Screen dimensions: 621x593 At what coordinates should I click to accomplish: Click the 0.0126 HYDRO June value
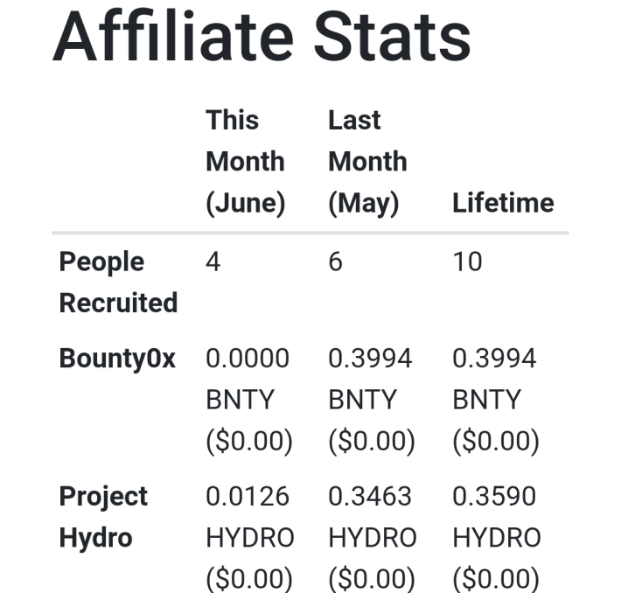(x=250, y=517)
